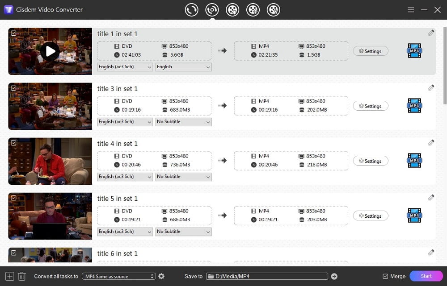Open the trash icon to remove tasks
Viewport: 447px width, 286px height.
click(x=21, y=276)
